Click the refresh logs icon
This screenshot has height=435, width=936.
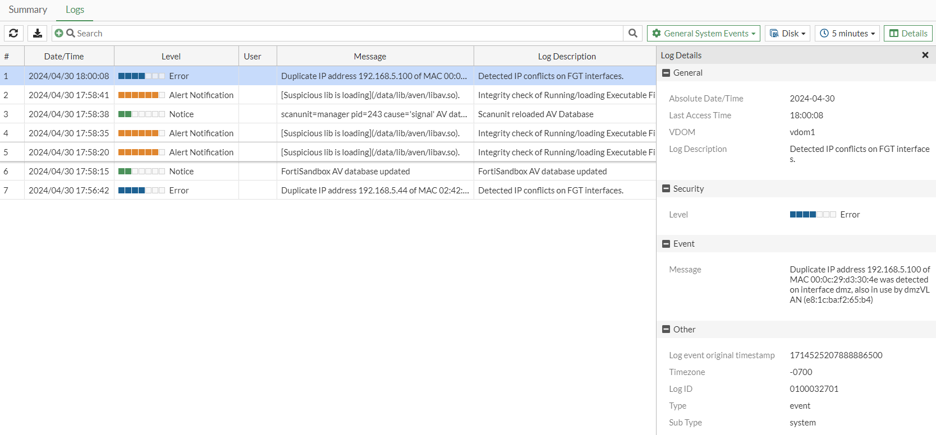13,34
